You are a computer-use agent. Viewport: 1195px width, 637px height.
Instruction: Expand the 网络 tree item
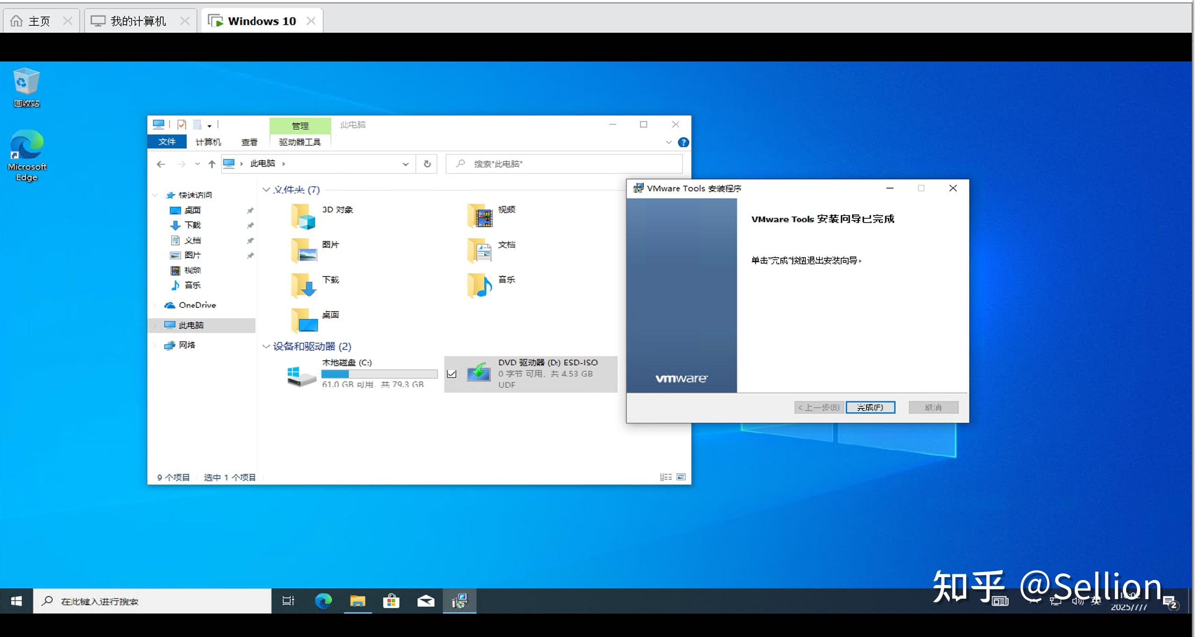click(x=155, y=345)
